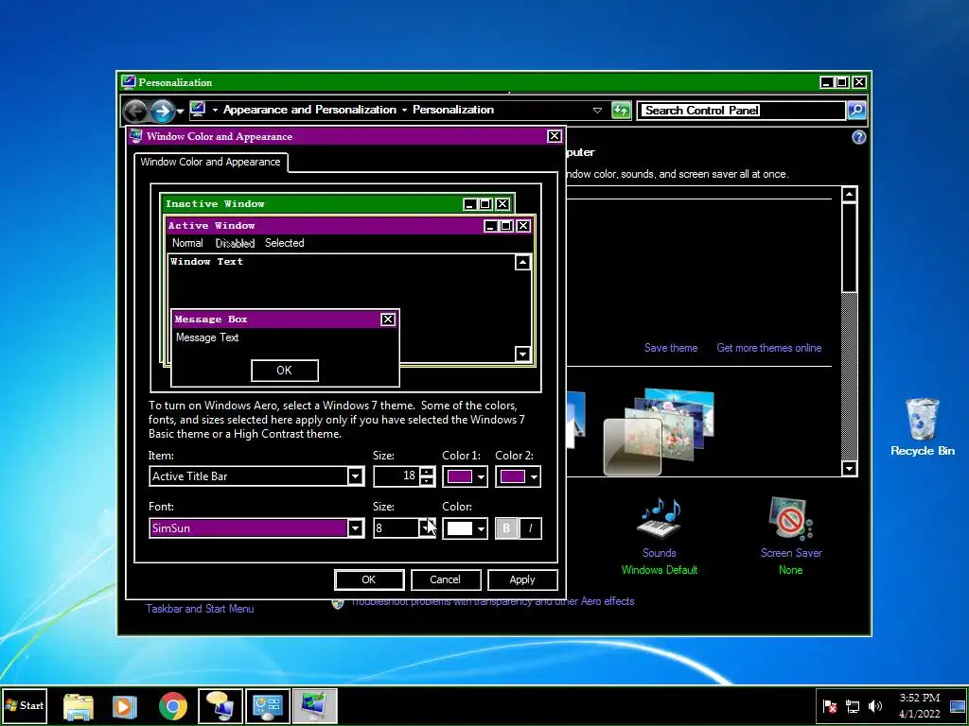Viewport: 969px width, 726px height.
Task: Open the Start menu
Action: coord(24,705)
